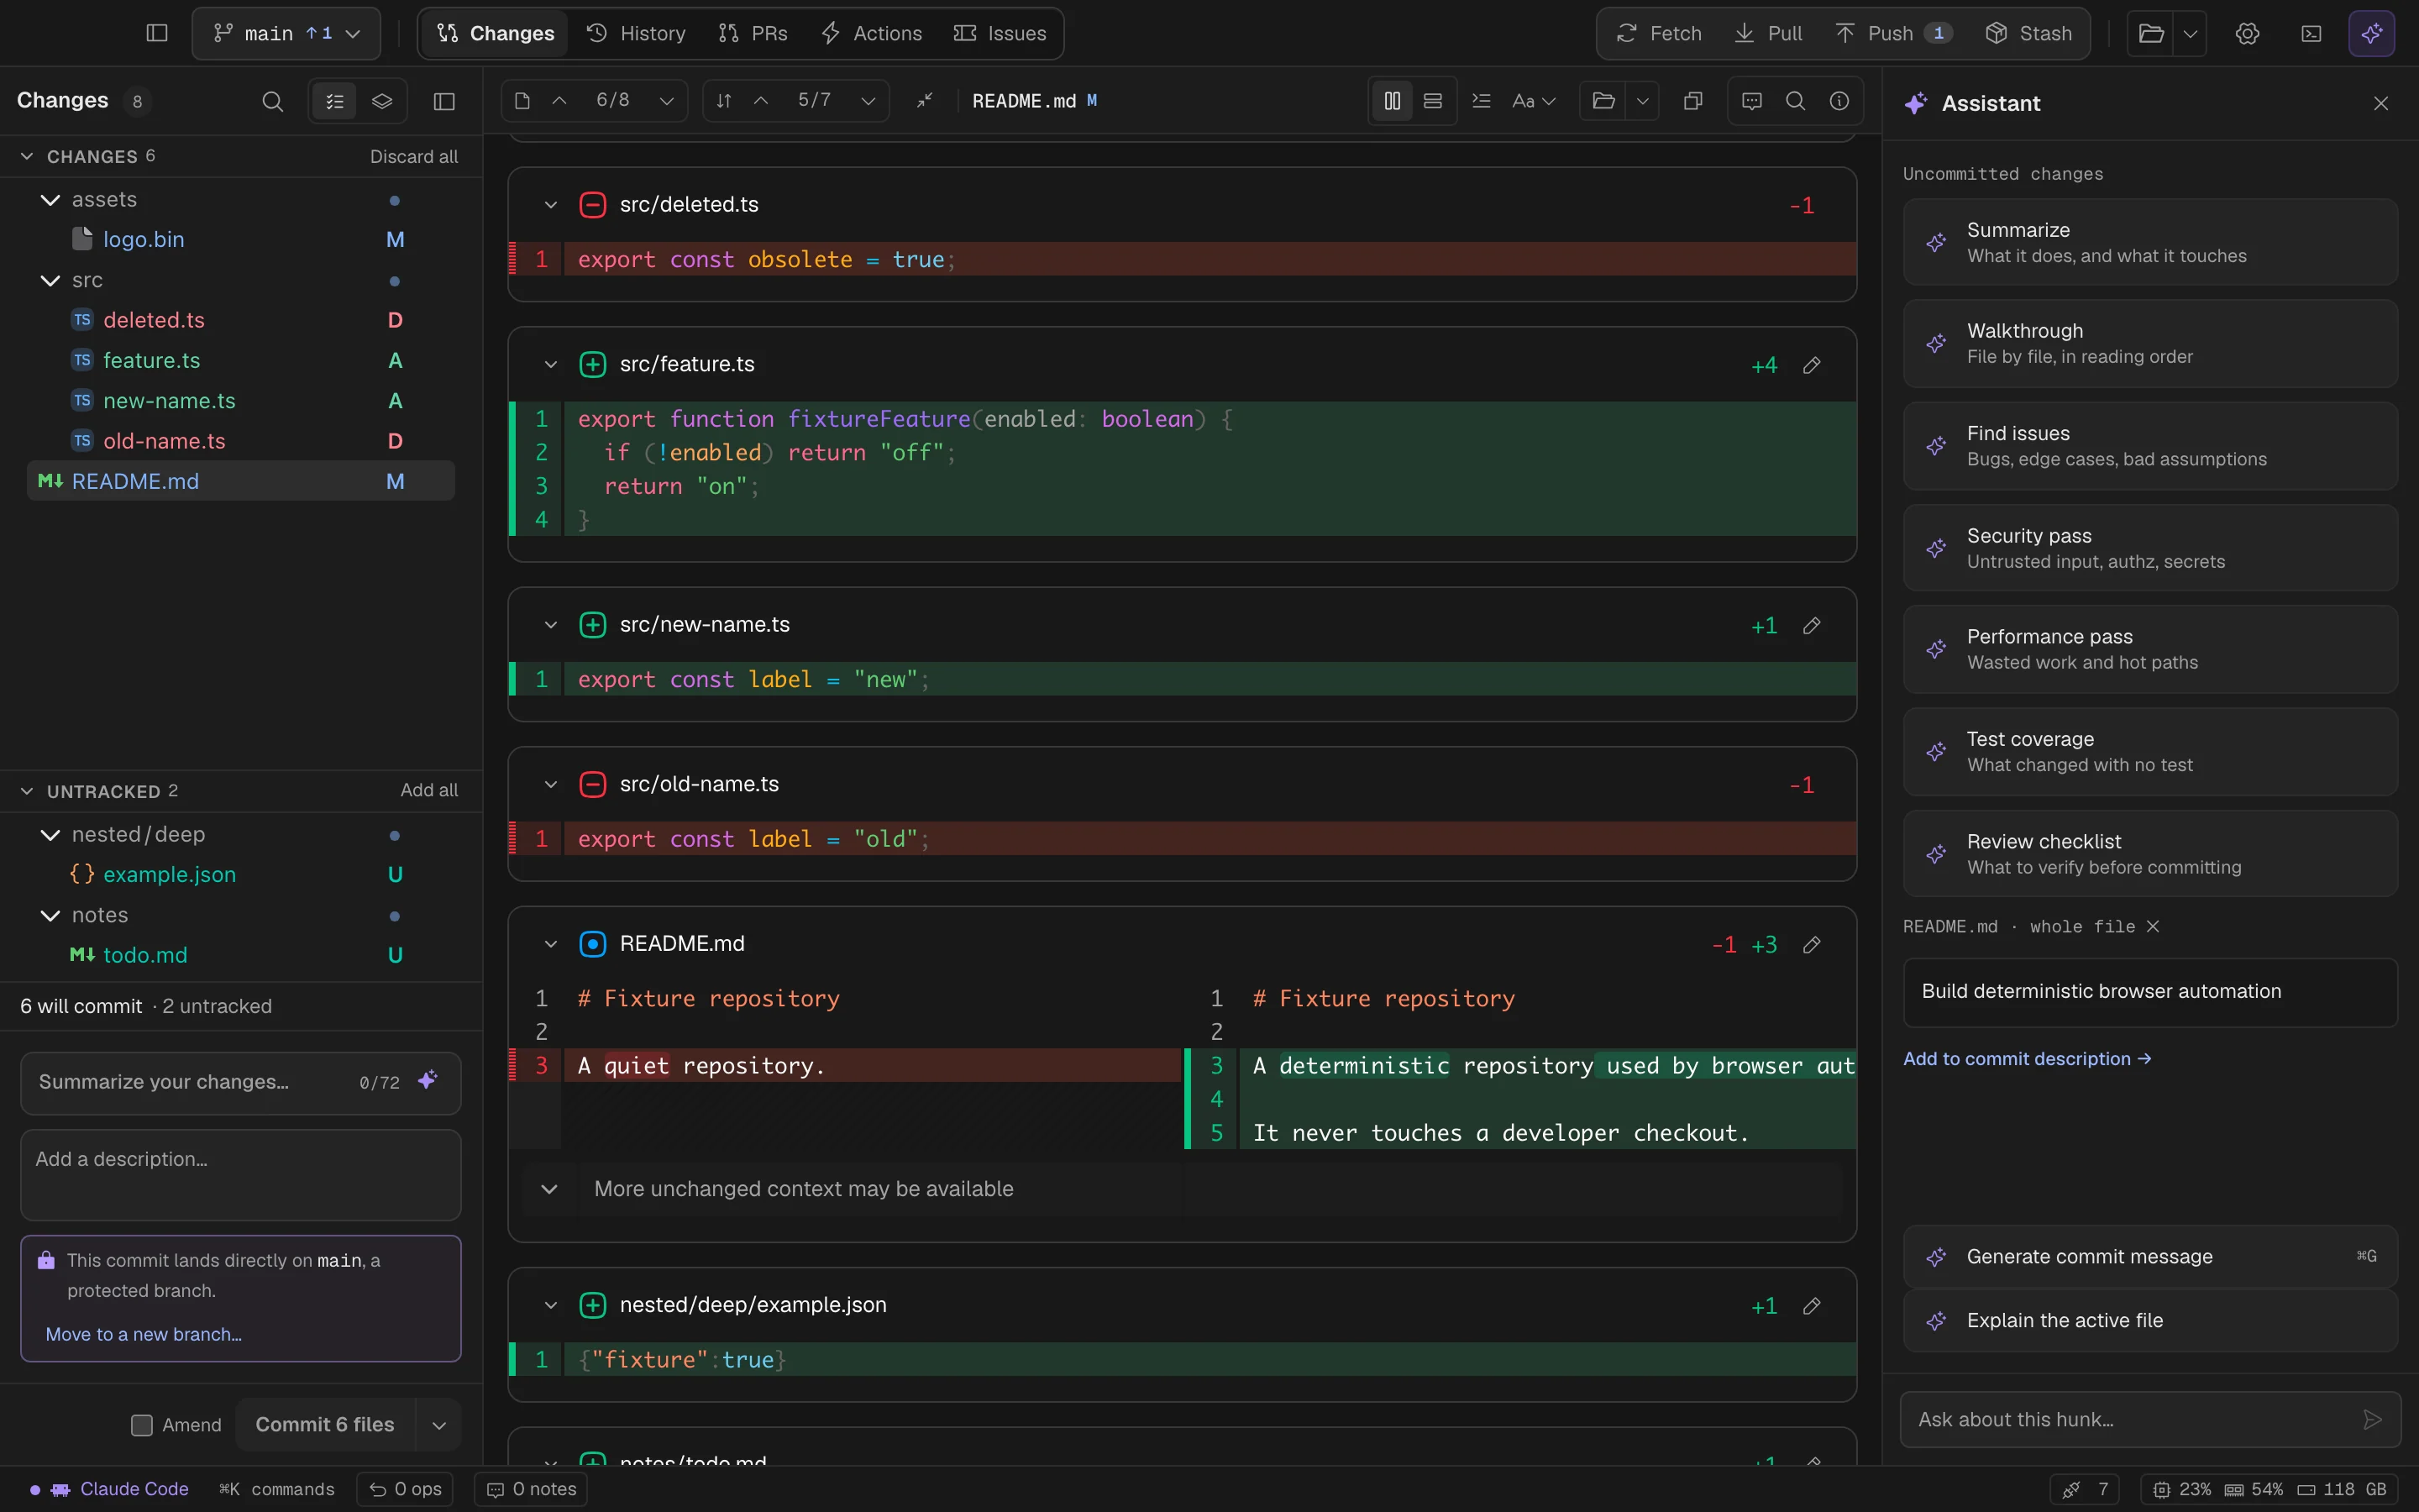This screenshot has width=2419, height=1512.
Task: Select todo.md in untracked list
Action: [x=240, y=955]
